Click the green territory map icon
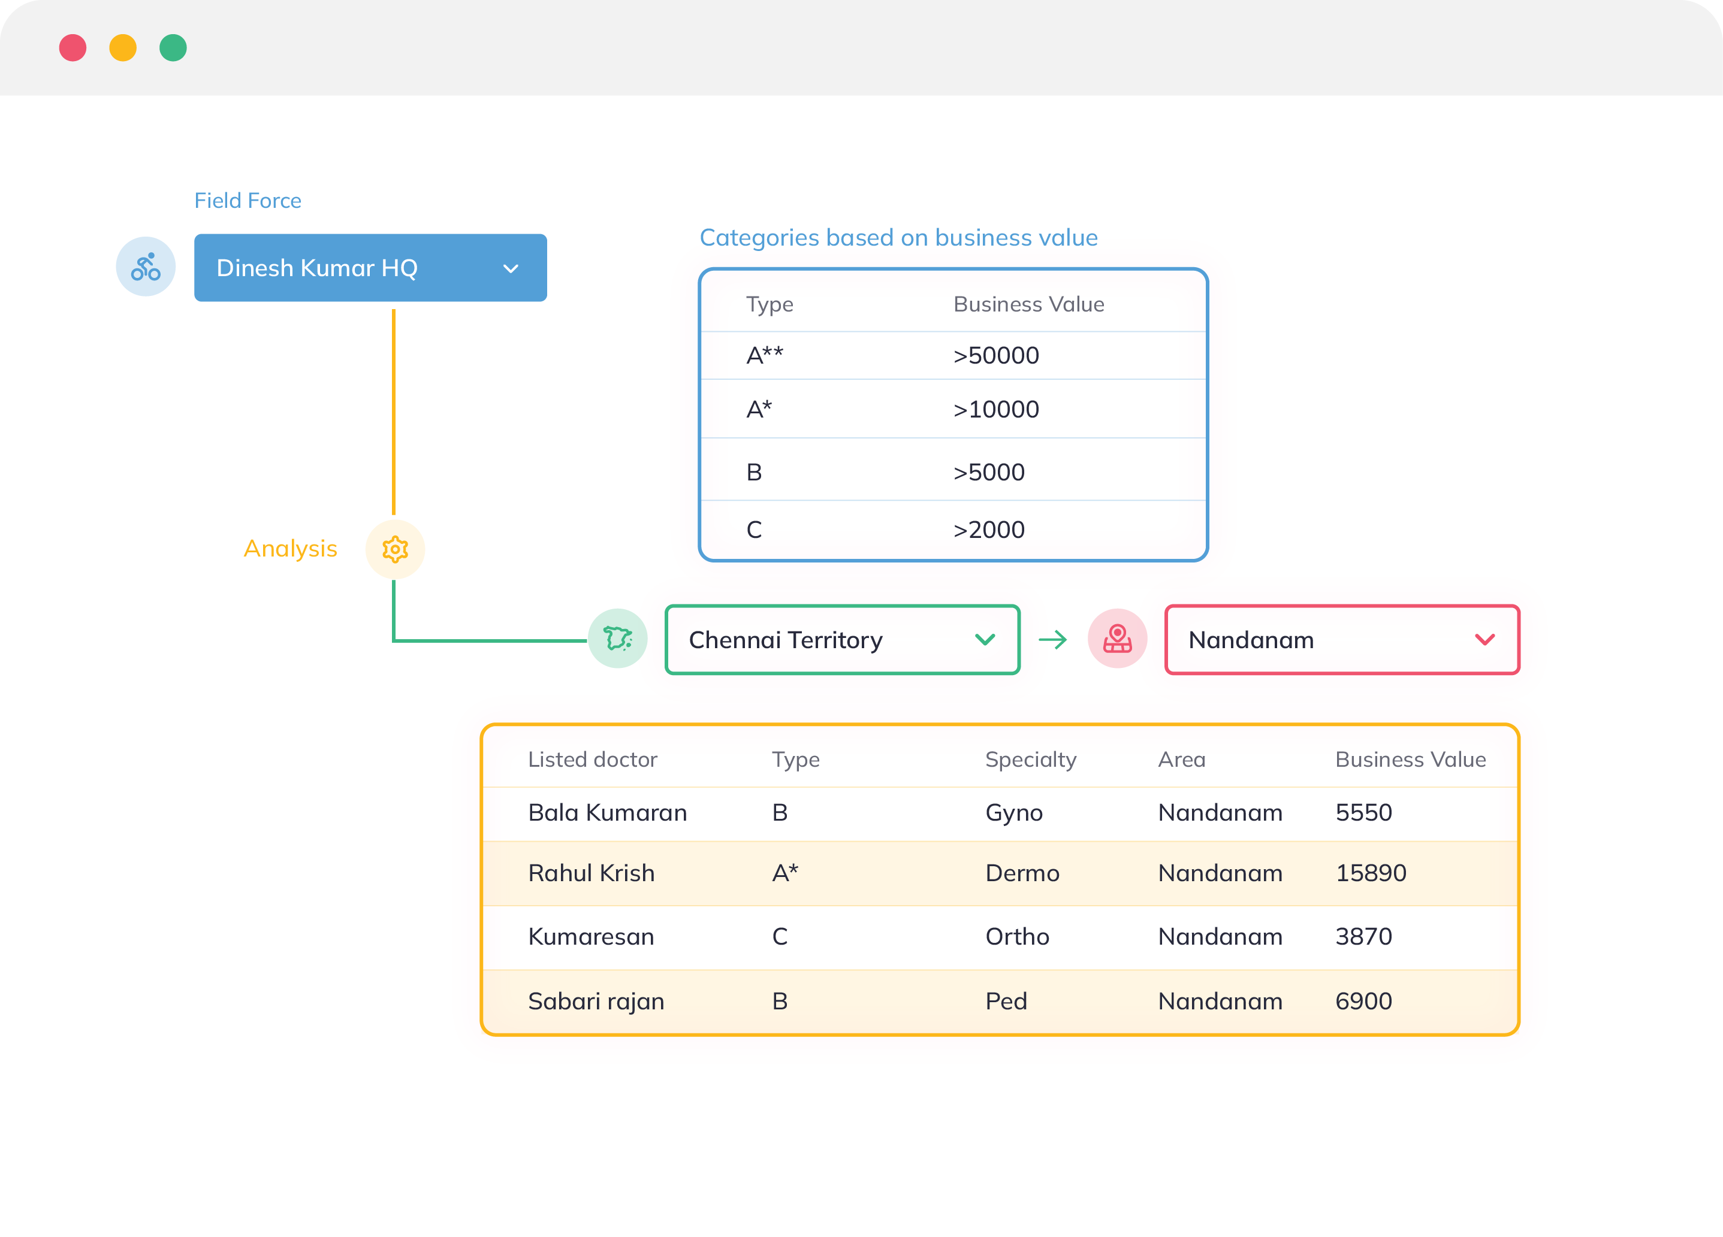Image resolution: width=1723 pixels, height=1237 pixels. (x=618, y=639)
